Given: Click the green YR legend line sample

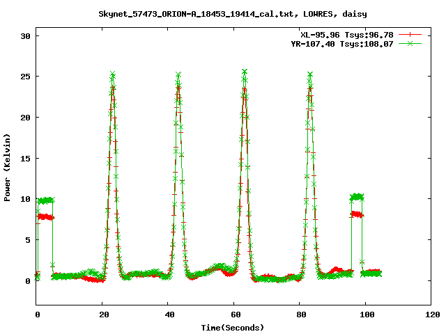Looking at the screenshot, I should [410, 43].
